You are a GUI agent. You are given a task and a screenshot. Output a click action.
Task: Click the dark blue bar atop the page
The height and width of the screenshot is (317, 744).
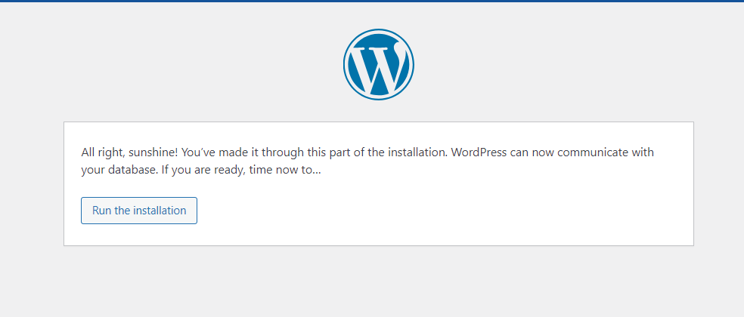pyautogui.click(x=372, y=1)
